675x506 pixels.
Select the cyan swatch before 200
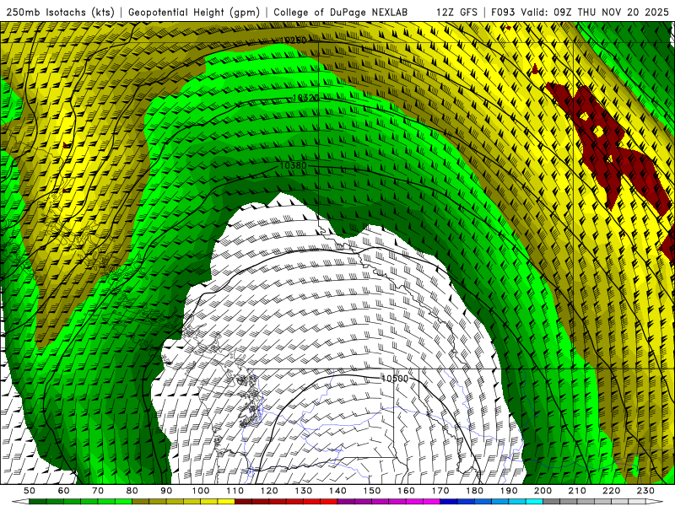(x=535, y=502)
